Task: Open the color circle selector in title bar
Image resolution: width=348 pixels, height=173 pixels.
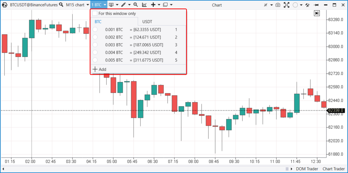Action: point(295,5)
